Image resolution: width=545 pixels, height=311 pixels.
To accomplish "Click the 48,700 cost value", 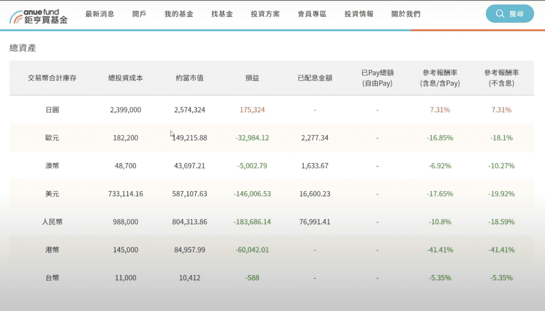I will click(126, 166).
